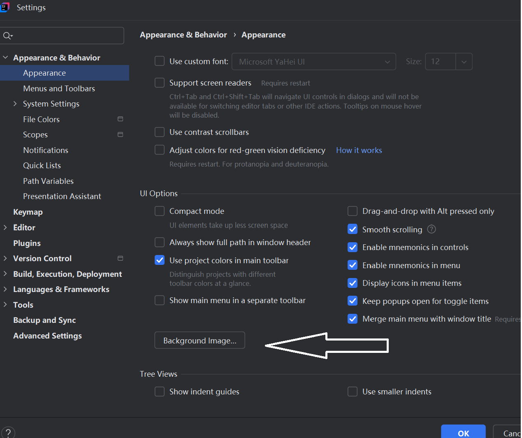Click the Smooth scrolling help icon
Screen dimensions: 522x438
432,229
